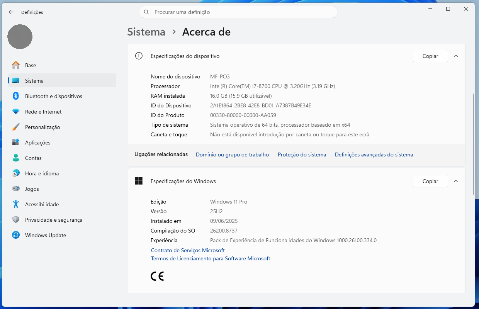Click the Bluetooth icon in sidebar

click(x=16, y=96)
